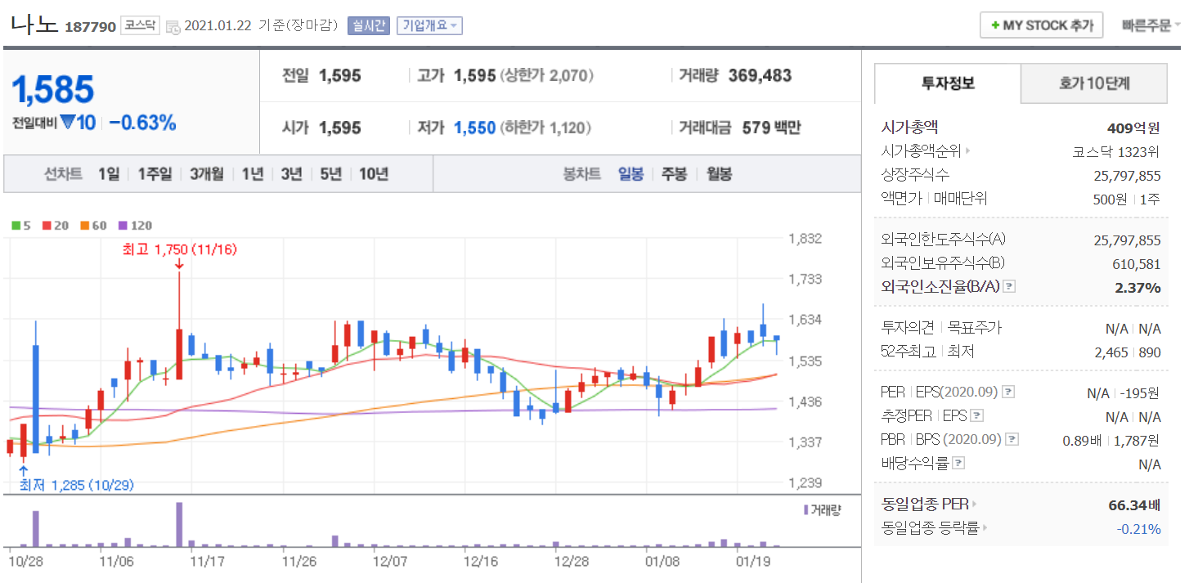Click the 최고 1,750 (11/16) chart marker
This screenshot has width=1189, height=583.
179,250
